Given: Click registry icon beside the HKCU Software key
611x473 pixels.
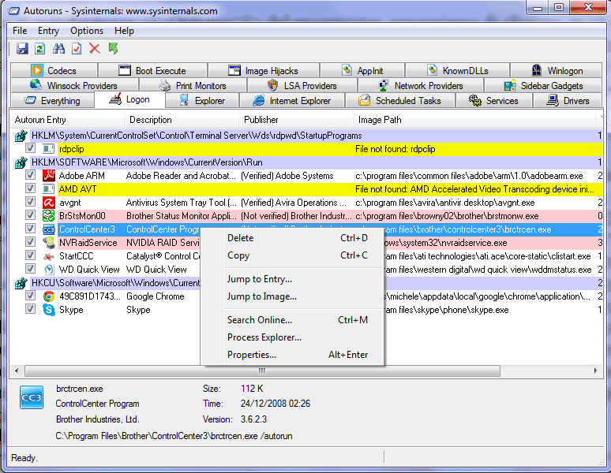Looking at the screenshot, I should (21, 283).
